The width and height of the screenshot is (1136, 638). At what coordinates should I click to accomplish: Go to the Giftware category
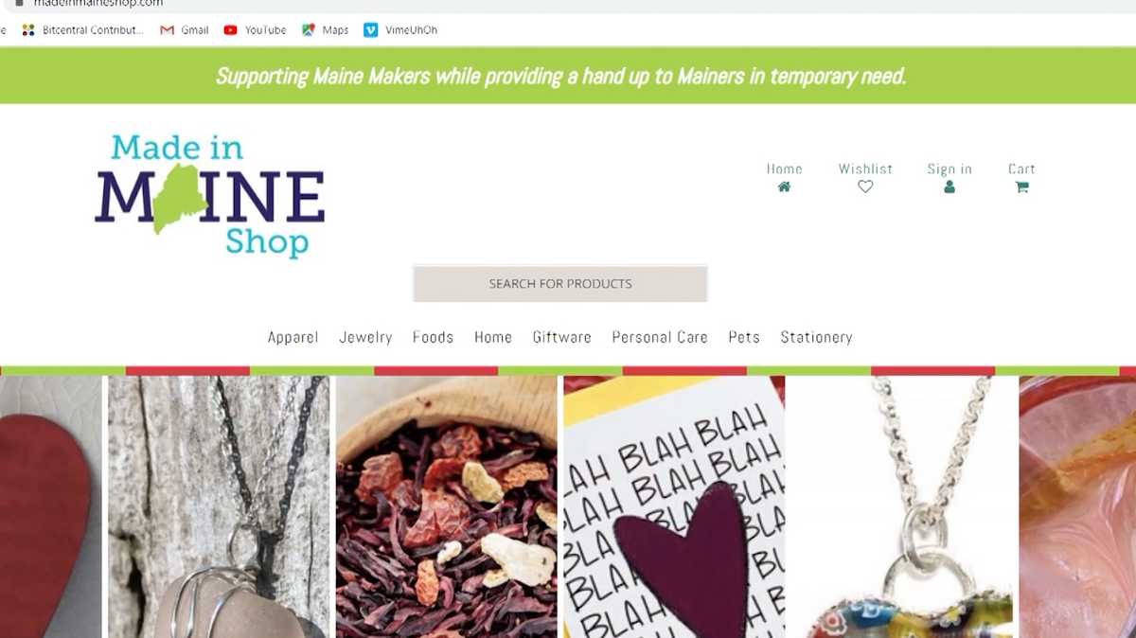pos(561,337)
